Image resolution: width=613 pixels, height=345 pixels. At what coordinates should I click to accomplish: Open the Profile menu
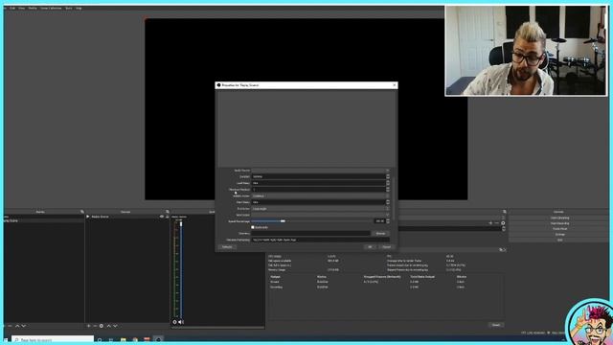tap(33, 8)
